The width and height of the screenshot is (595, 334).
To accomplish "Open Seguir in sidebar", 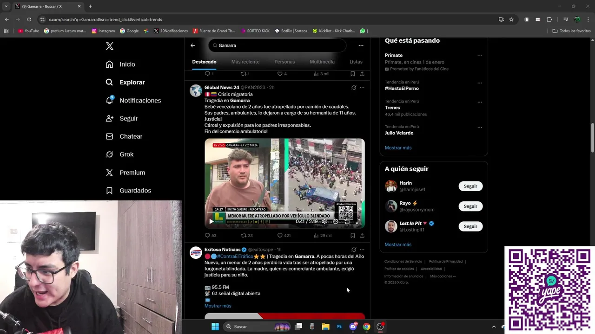I will [122, 118].
